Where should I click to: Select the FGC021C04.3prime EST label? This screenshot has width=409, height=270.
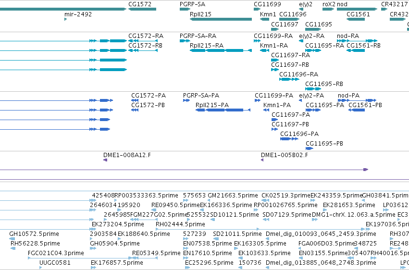pos(56,253)
